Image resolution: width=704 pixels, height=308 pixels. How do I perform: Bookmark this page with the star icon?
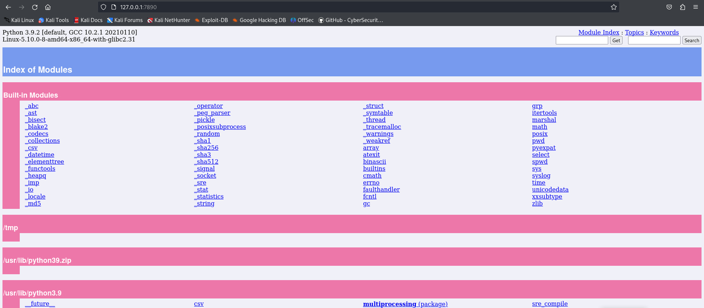614,7
